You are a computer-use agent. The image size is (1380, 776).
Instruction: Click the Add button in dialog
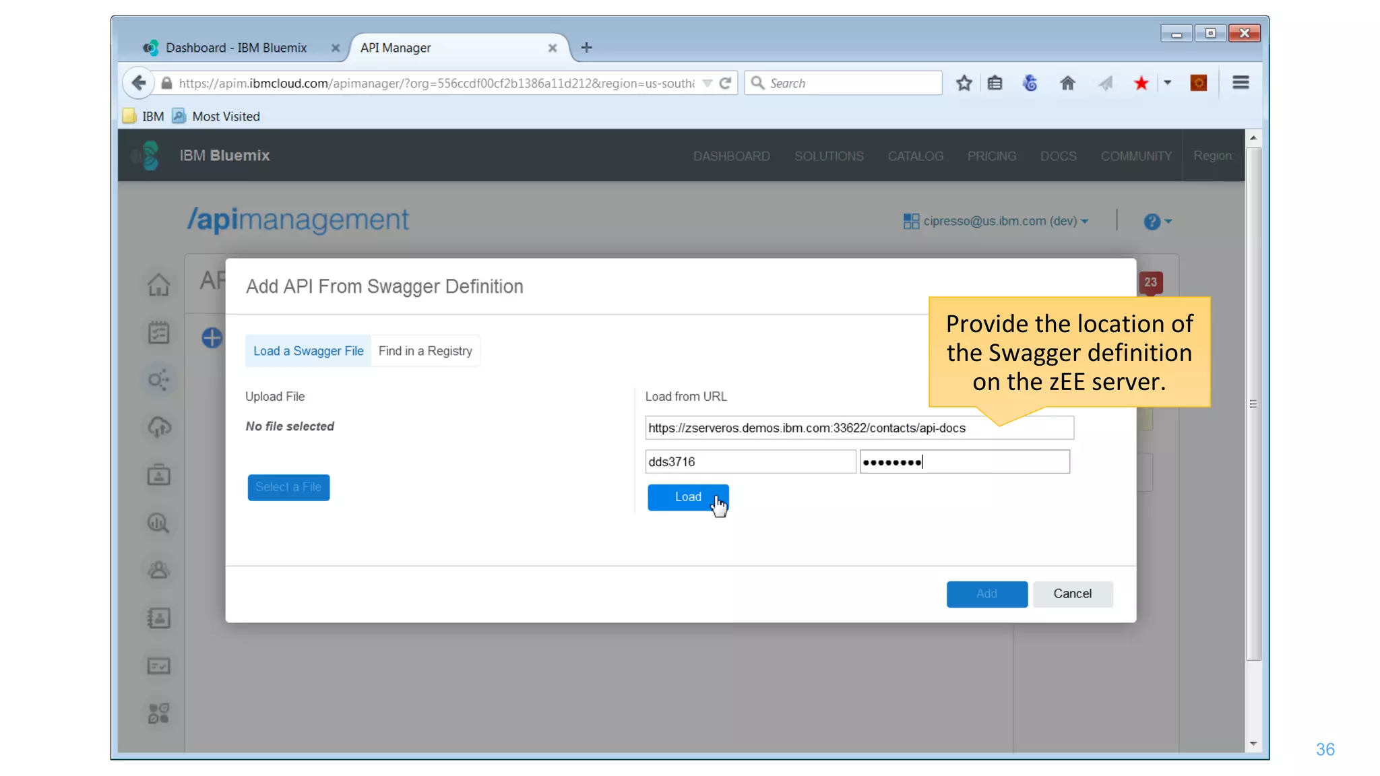986,593
